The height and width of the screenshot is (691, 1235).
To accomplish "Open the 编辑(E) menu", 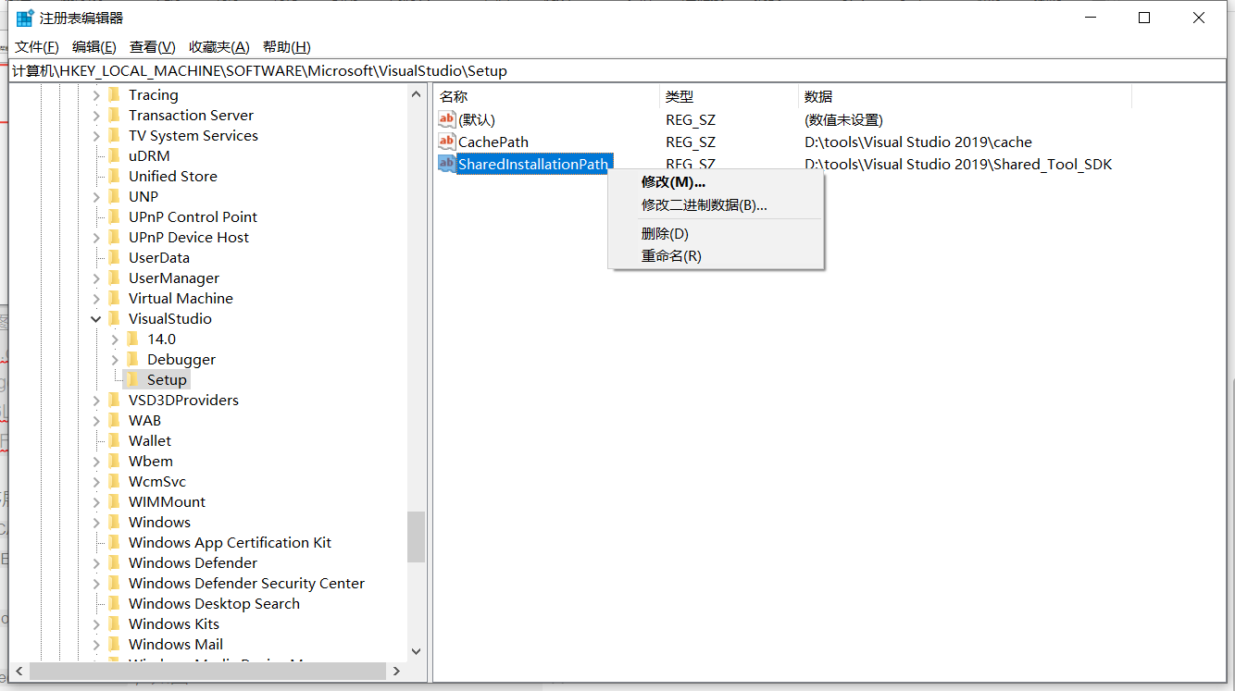I will 94,47.
